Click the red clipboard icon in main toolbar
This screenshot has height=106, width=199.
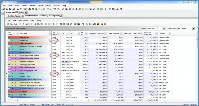pyautogui.click(x=70, y=9)
